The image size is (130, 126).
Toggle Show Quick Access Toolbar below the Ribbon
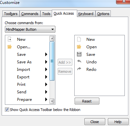click(x=7, y=110)
